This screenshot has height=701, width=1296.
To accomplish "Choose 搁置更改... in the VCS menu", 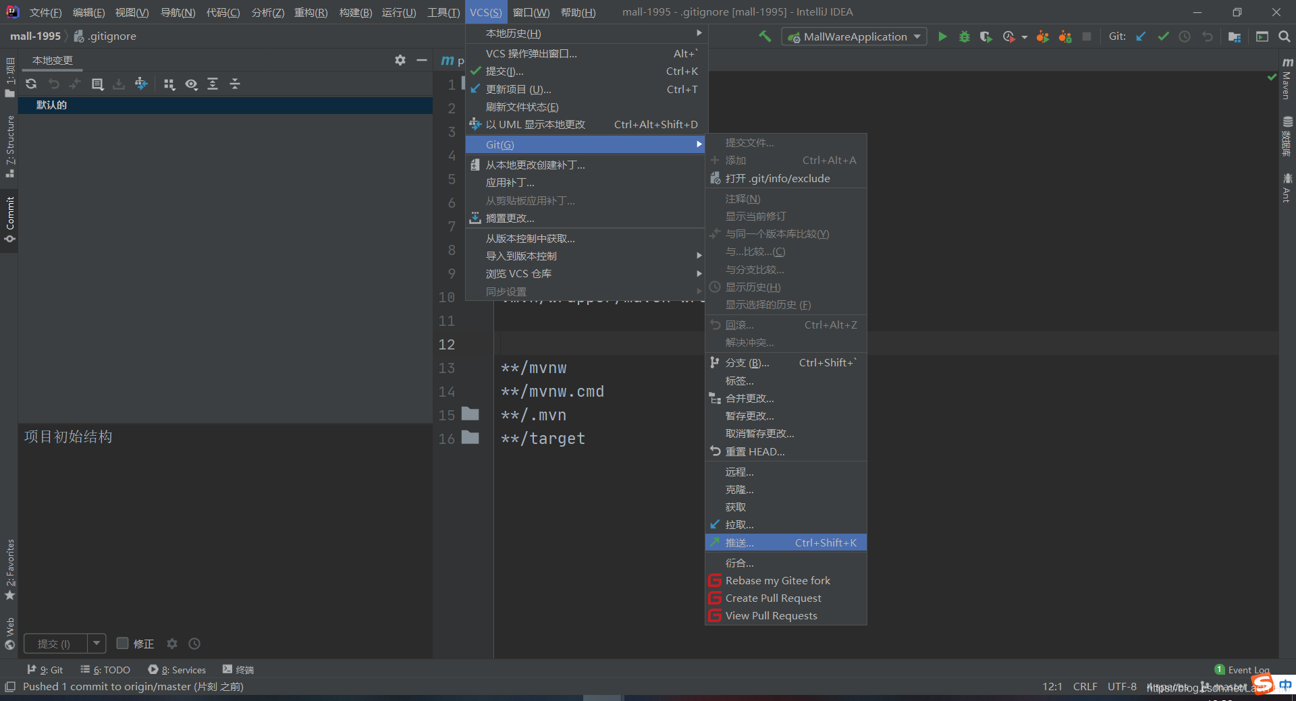I will pyautogui.click(x=587, y=218).
